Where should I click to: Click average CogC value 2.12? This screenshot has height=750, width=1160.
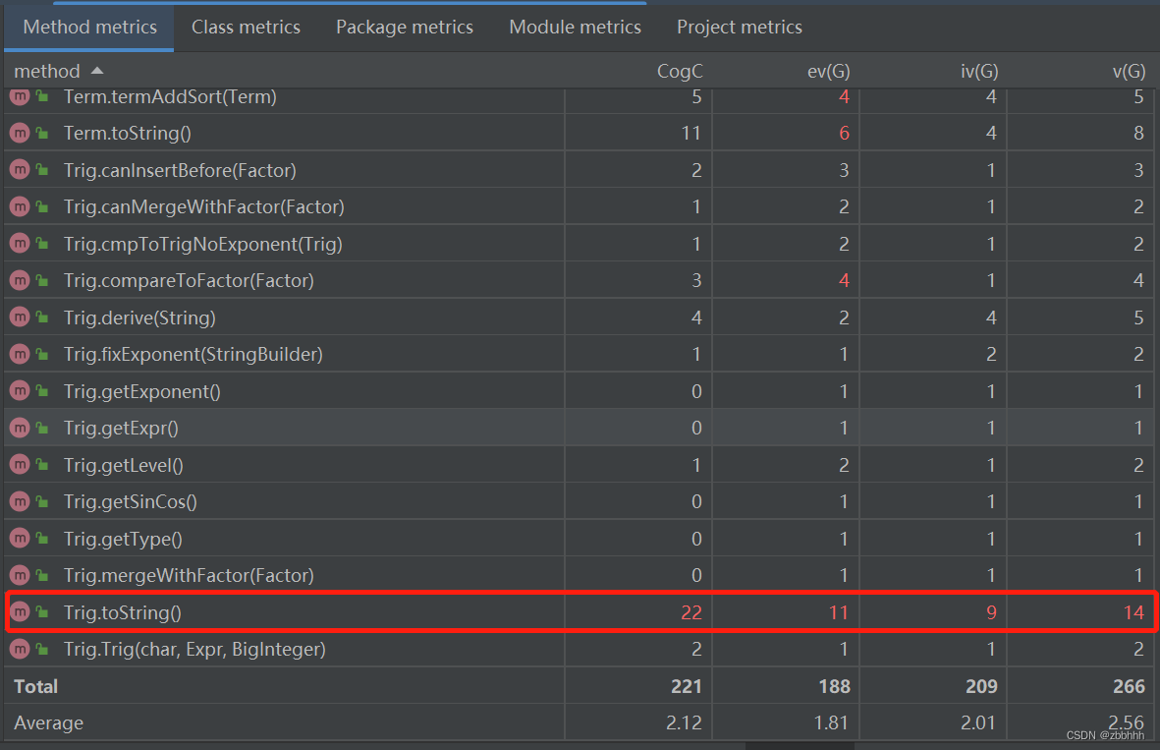pos(684,722)
